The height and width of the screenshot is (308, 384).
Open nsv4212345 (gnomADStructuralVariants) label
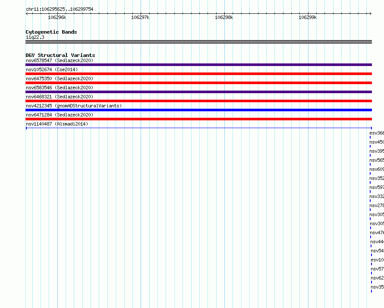(74, 106)
